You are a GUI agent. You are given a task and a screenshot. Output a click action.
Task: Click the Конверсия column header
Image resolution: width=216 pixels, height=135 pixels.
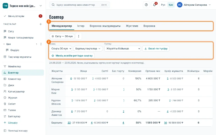pyautogui.click(x=134, y=71)
